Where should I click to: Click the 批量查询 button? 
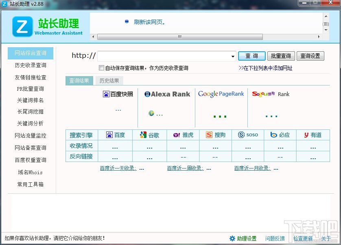281,56
